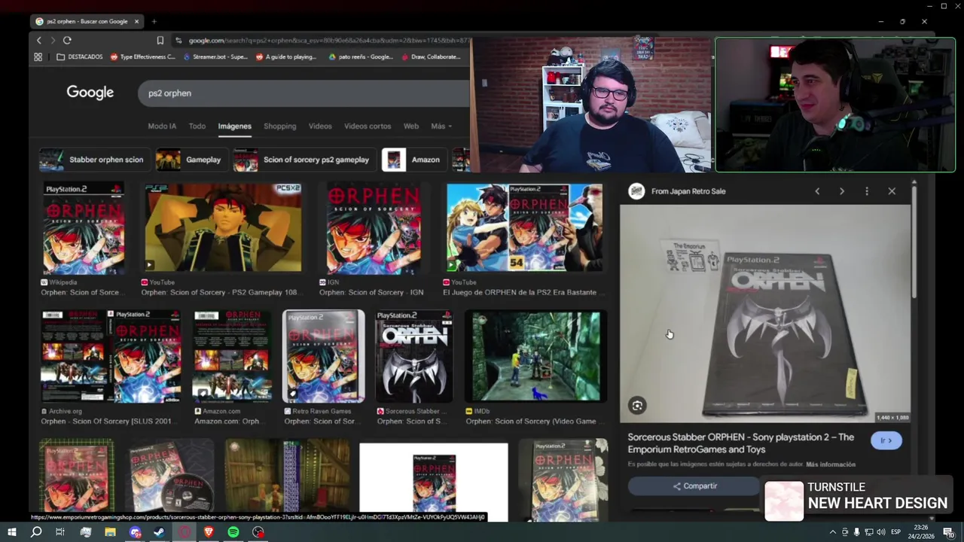Click the Compartir share button

tap(694, 486)
